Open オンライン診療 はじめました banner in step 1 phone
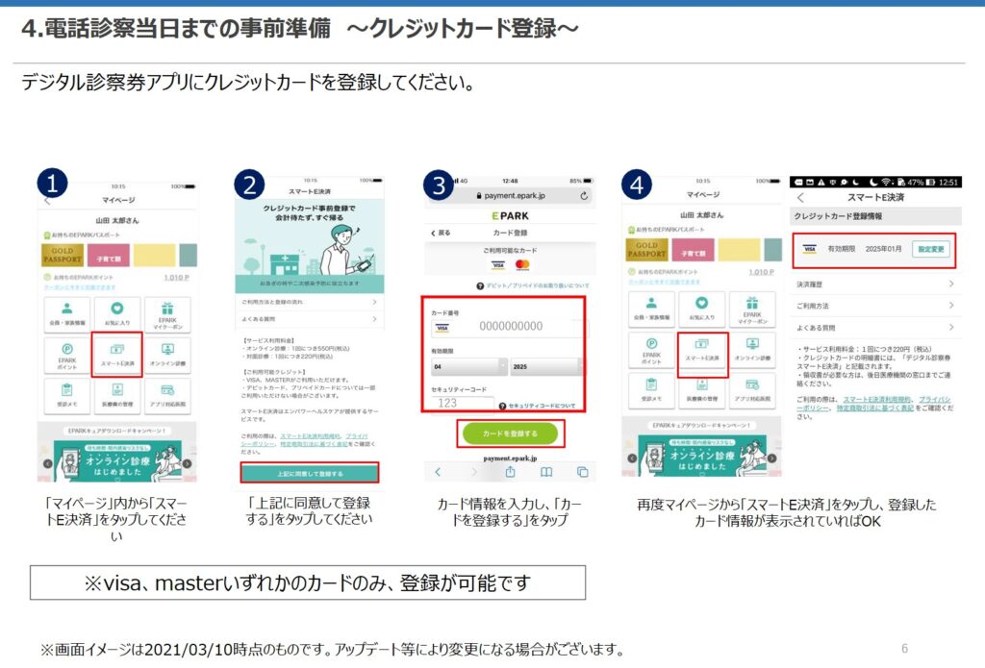985x668 pixels. point(116,459)
